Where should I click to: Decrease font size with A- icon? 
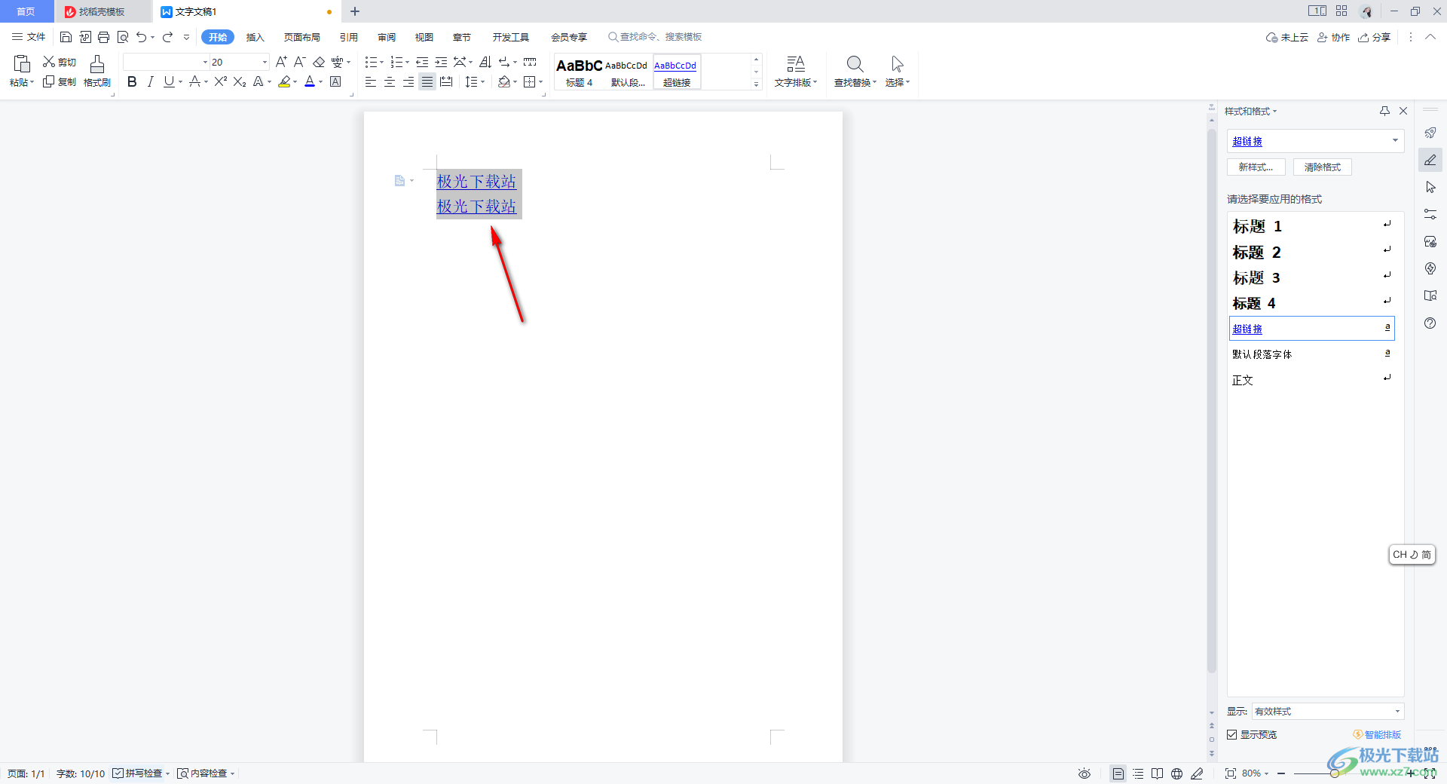[x=299, y=62]
